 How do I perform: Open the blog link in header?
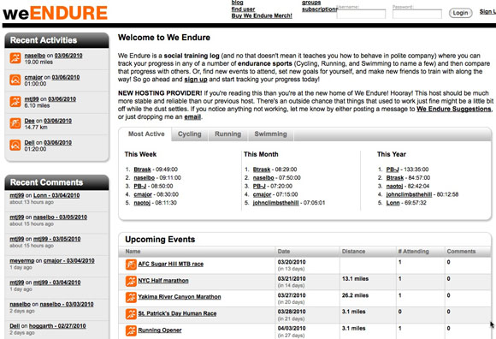pos(237,3)
